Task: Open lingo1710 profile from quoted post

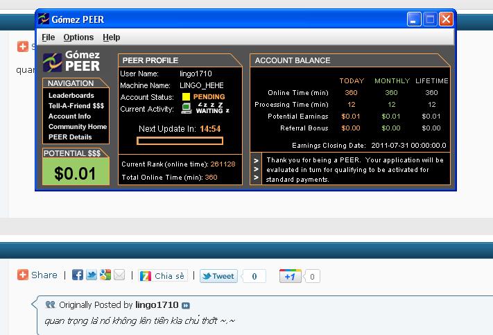Action: [x=157, y=304]
